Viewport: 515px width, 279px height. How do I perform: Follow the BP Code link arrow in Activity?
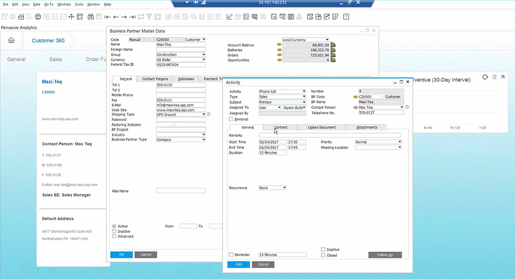355,97
